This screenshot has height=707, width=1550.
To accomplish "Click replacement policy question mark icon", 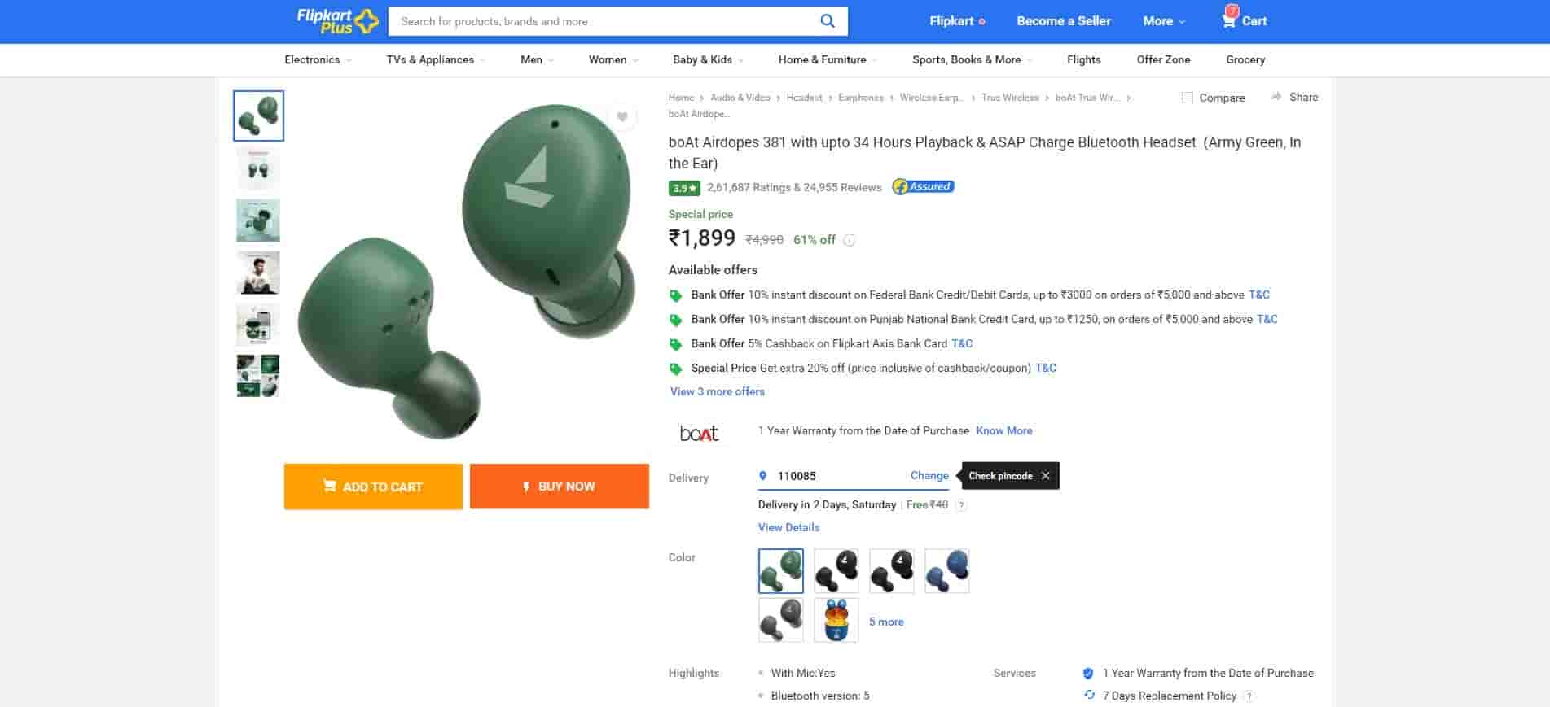I will click(x=1249, y=696).
